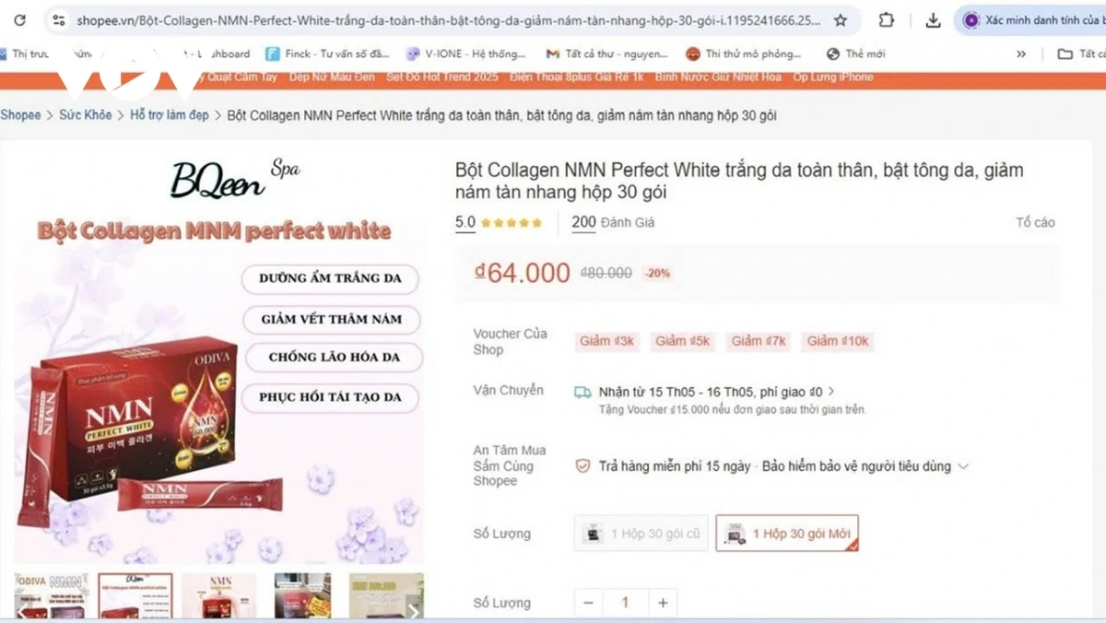Reload the page with browser refresh icon
This screenshot has height=623, width=1106.
(19, 20)
